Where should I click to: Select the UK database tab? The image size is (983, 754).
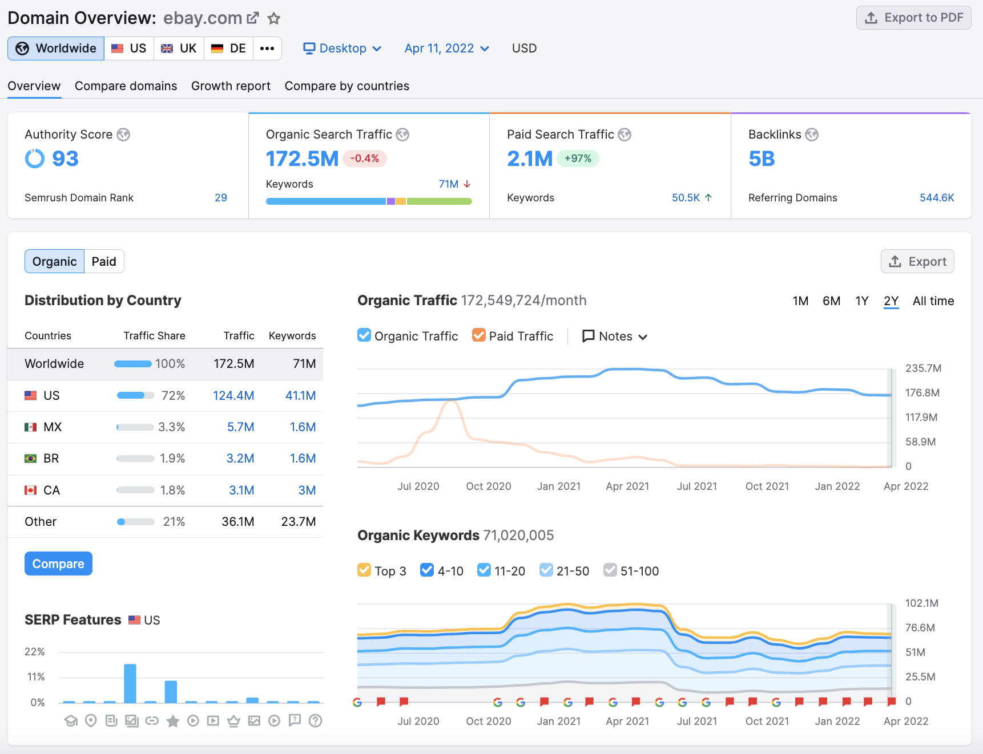(x=179, y=48)
